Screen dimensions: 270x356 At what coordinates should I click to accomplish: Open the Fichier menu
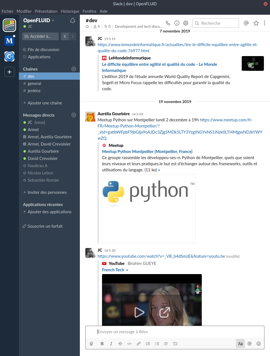coord(7,11)
